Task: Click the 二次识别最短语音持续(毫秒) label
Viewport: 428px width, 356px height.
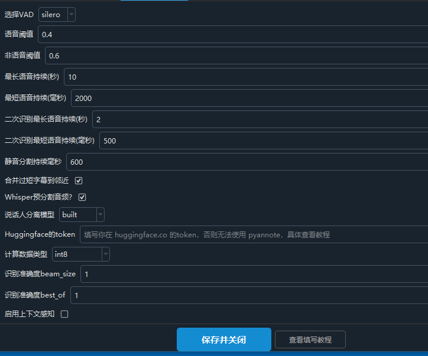Action: (x=50, y=141)
